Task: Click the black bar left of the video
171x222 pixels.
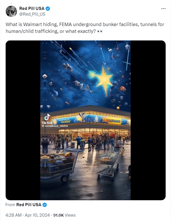Action: (x=23, y=120)
